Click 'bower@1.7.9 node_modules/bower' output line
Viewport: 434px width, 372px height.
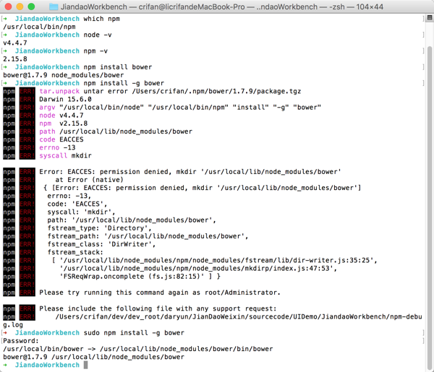coord(64,75)
